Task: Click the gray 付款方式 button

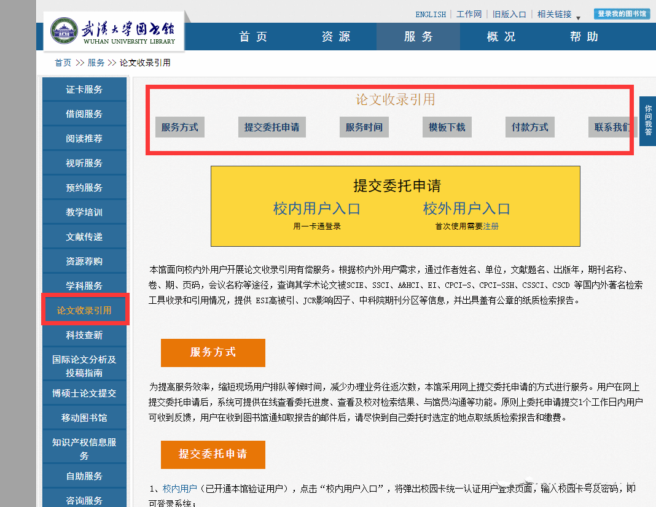Action: pos(529,127)
